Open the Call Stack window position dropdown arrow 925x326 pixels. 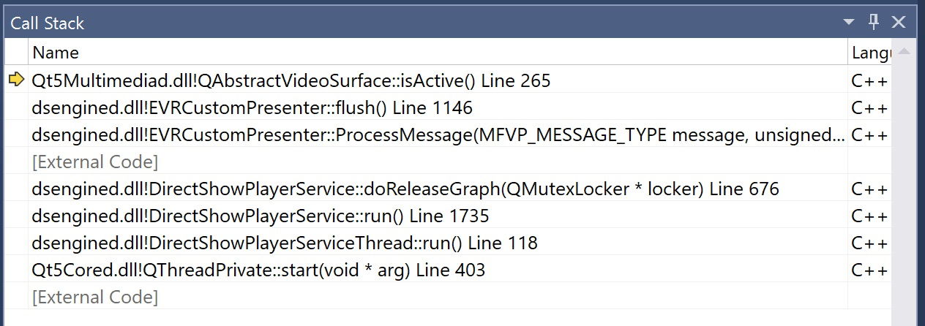(848, 23)
